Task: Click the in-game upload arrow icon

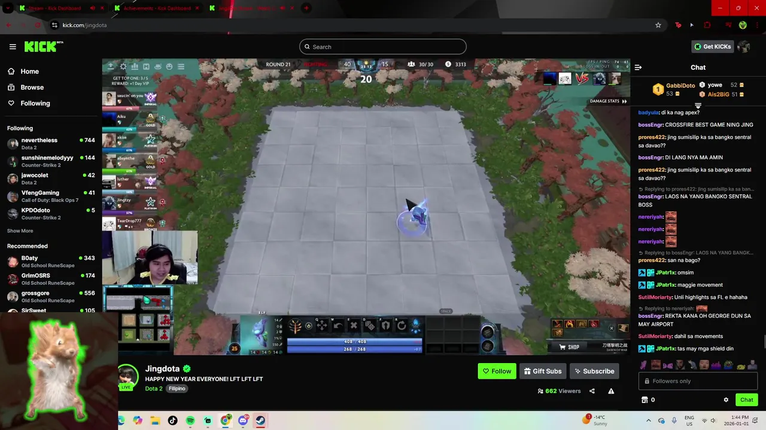Action: pos(111,66)
